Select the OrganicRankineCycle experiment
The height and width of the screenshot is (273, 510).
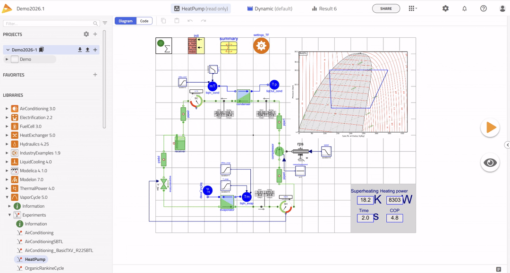tap(44, 268)
